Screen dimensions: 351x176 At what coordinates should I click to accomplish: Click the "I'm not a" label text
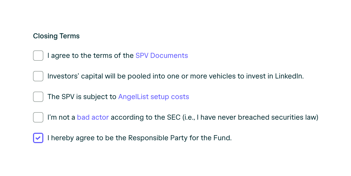tap(61, 117)
